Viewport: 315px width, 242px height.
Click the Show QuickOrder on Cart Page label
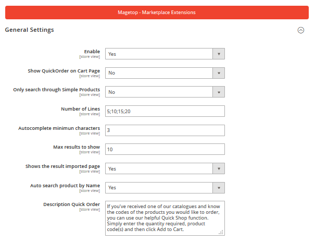[64, 70]
